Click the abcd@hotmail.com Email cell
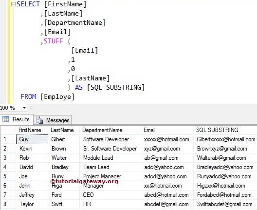Screen dimensions: 257x210 pos(167,195)
